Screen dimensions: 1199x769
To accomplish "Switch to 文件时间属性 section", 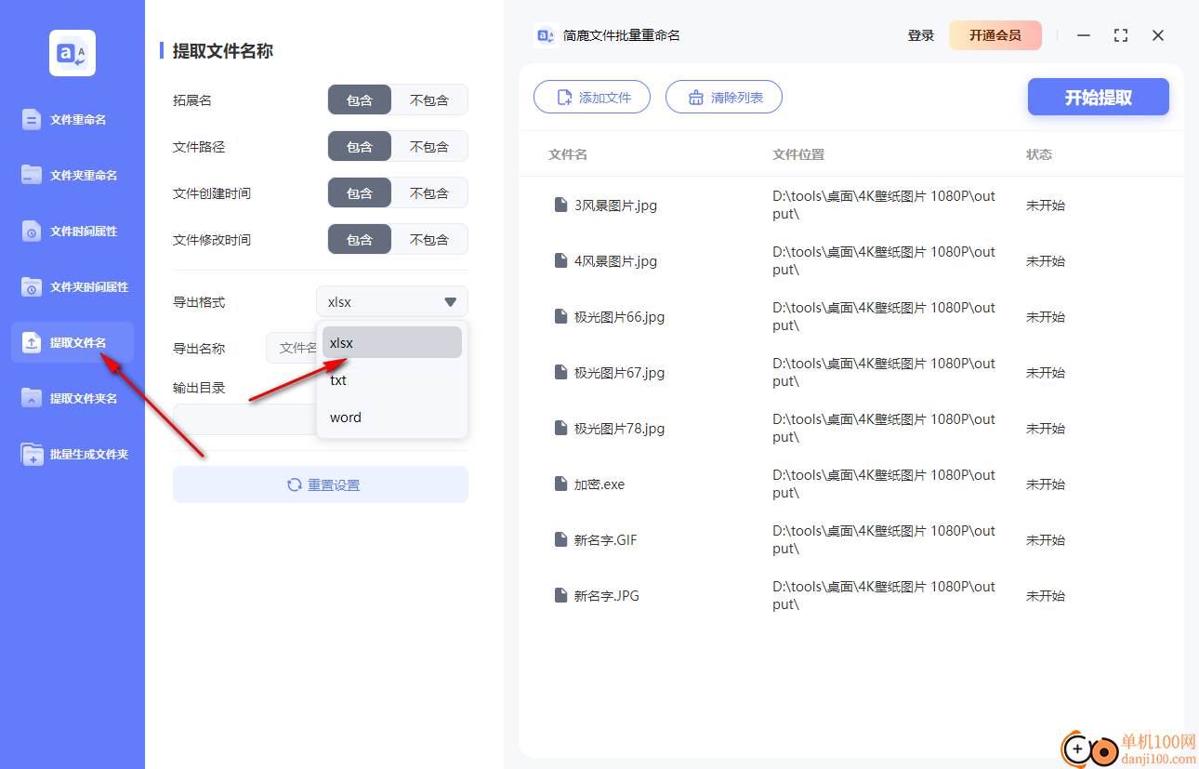I will click(72, 231).
